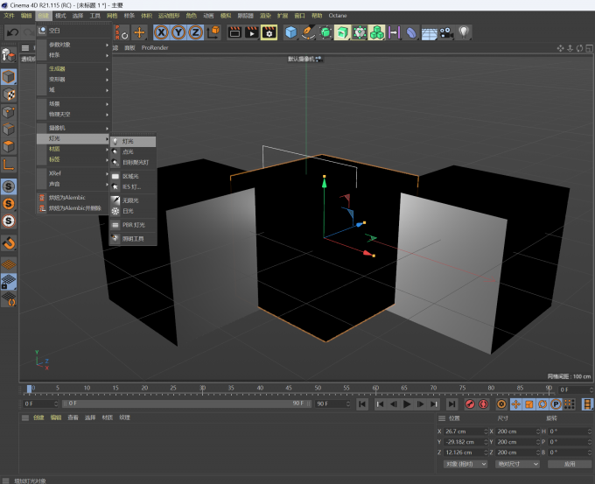
Task: Click the 创建 tab in material manager
Action: [38, 417]
